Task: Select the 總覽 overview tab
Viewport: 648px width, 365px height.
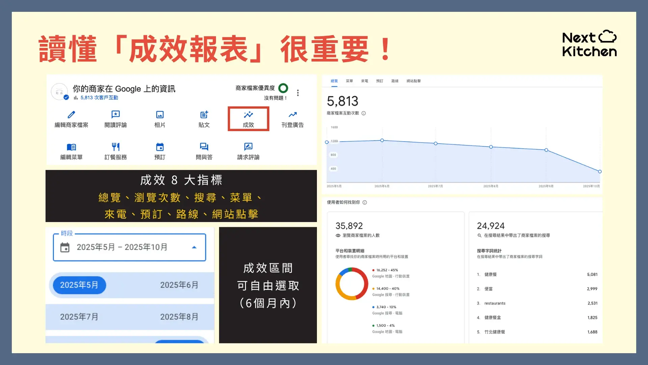Action: (334, 81)
